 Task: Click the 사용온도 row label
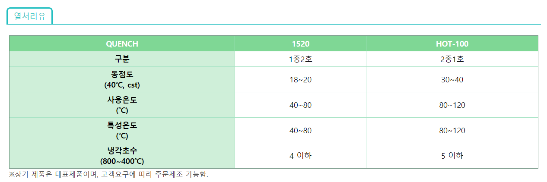122,105
